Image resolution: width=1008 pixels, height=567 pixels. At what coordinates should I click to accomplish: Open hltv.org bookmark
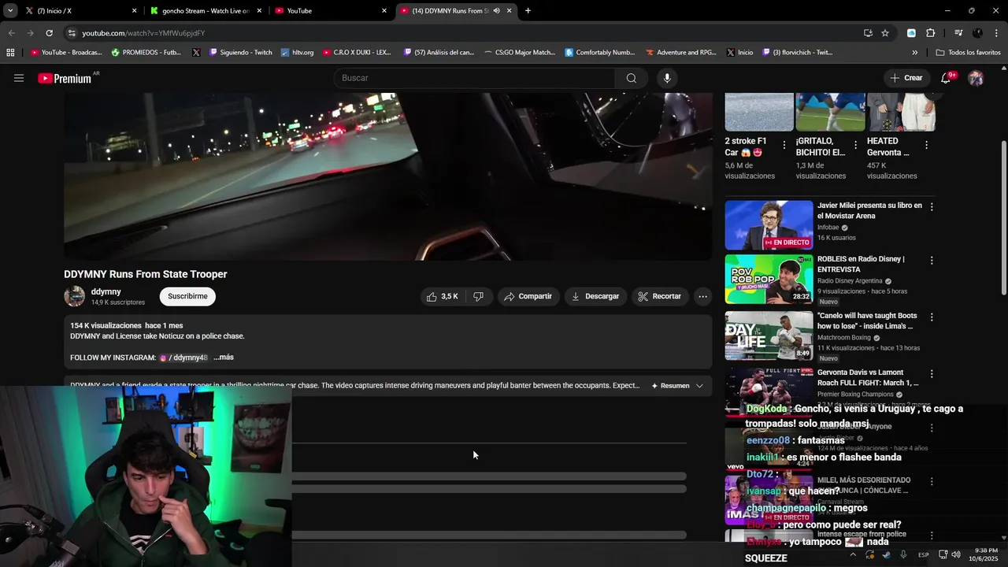coord(297,53)
